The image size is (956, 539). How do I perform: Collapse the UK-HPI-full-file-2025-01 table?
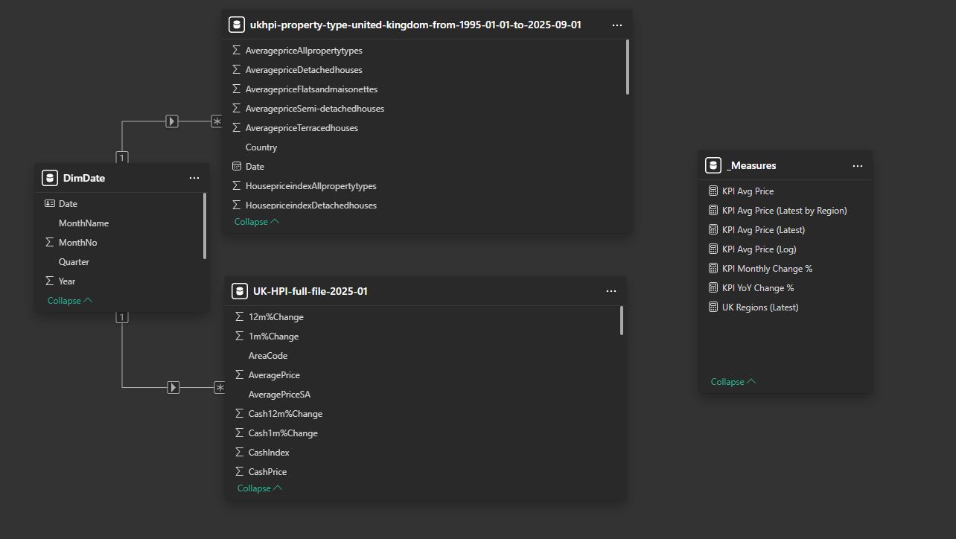(255, 488)
